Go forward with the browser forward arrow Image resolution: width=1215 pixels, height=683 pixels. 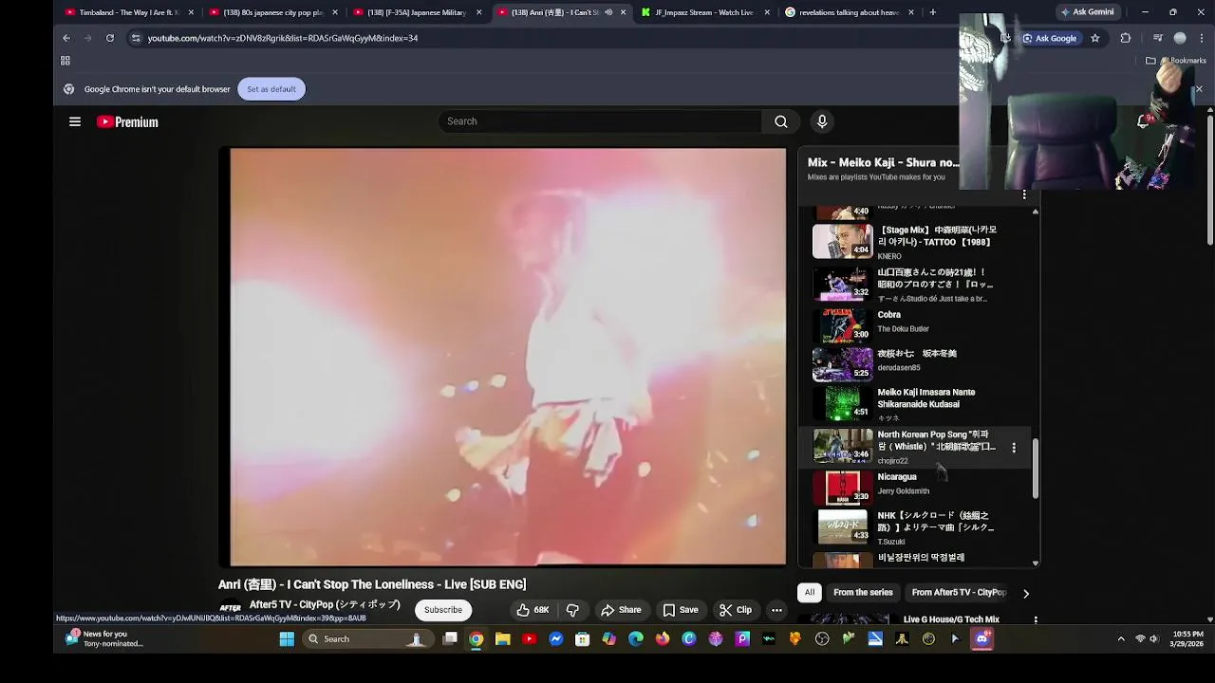(88, 38)
